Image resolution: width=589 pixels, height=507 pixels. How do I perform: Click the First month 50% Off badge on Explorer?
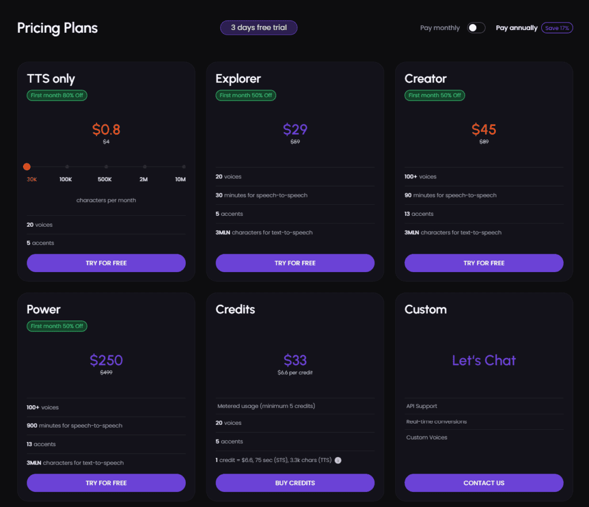246,95
